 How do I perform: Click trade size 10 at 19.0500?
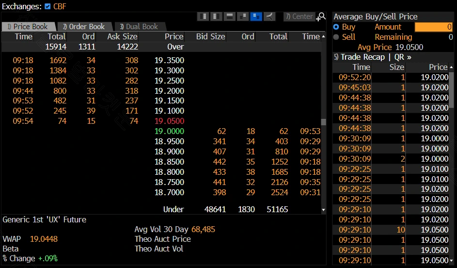coord(401,230)
